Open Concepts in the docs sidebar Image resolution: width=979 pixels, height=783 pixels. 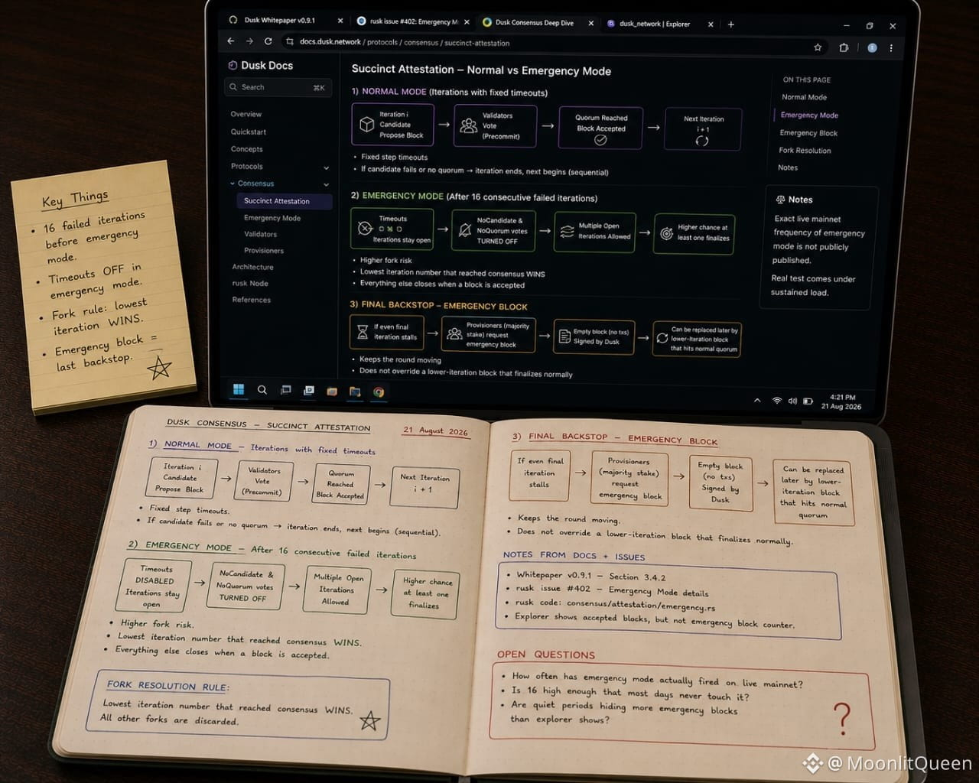[x=247, y=149]
